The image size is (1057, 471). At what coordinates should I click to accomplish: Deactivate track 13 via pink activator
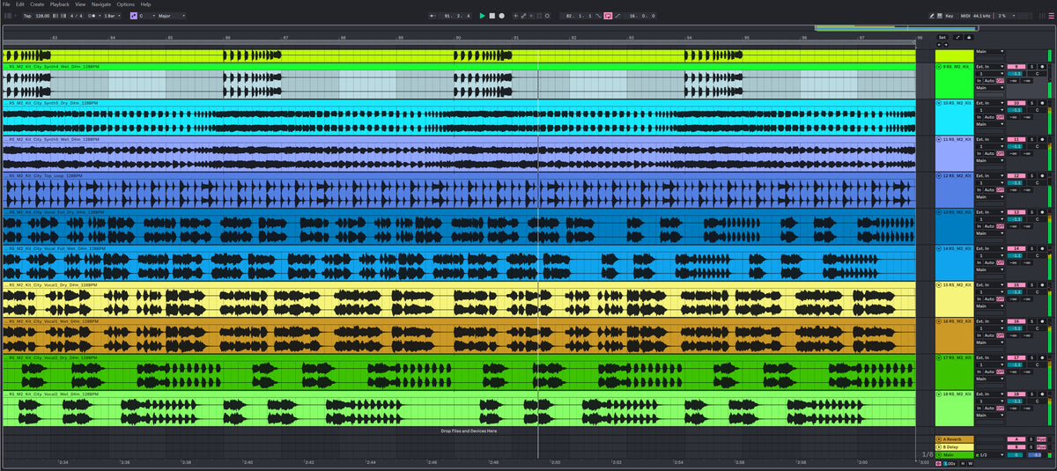tap(1016, 212)
